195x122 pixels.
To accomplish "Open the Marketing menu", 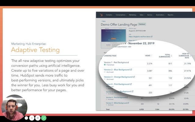I will (x=133, y=15).
